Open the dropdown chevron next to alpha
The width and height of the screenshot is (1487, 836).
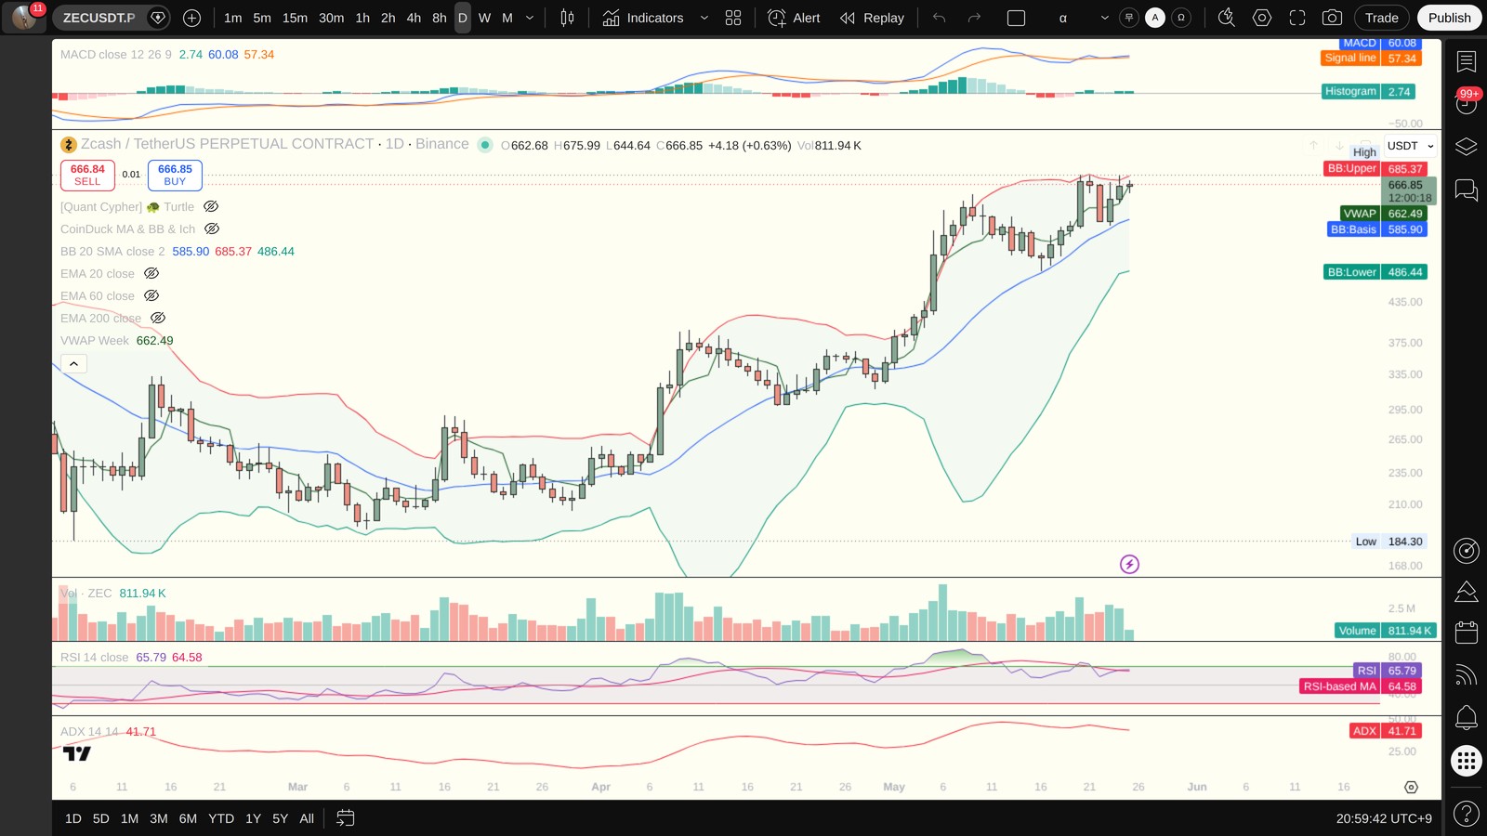[1104, 18]
